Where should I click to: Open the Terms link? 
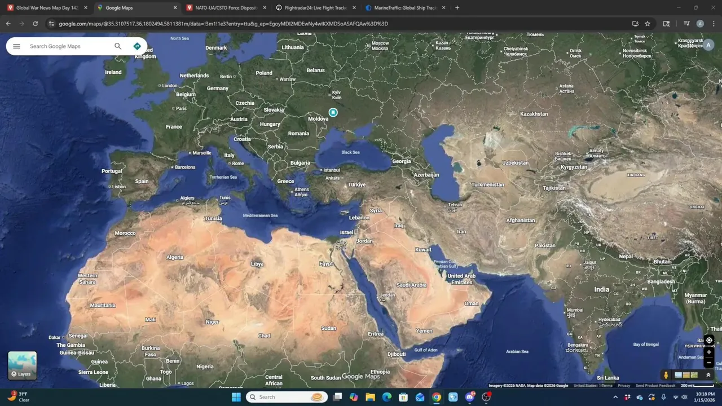[607, 386]
